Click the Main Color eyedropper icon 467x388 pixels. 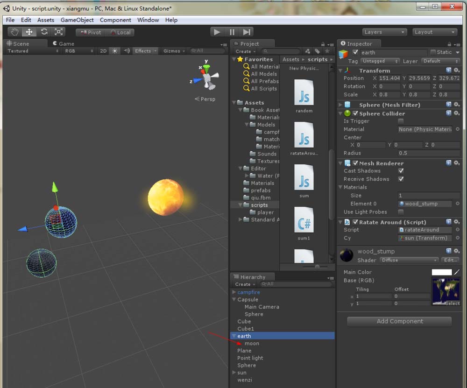coord(457,272)
